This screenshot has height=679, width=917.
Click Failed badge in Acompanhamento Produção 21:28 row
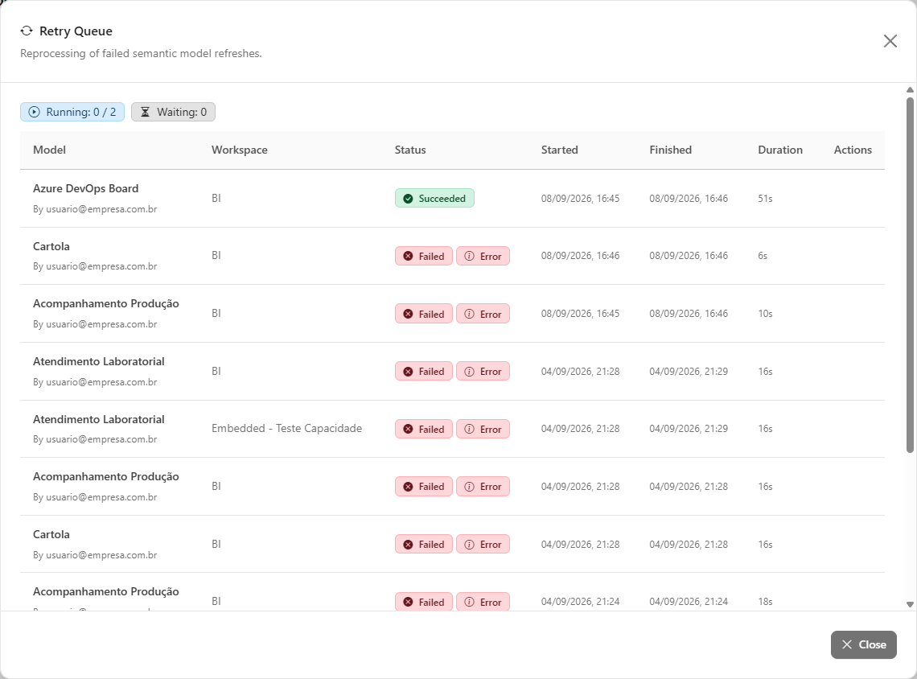tap(424, 487)
